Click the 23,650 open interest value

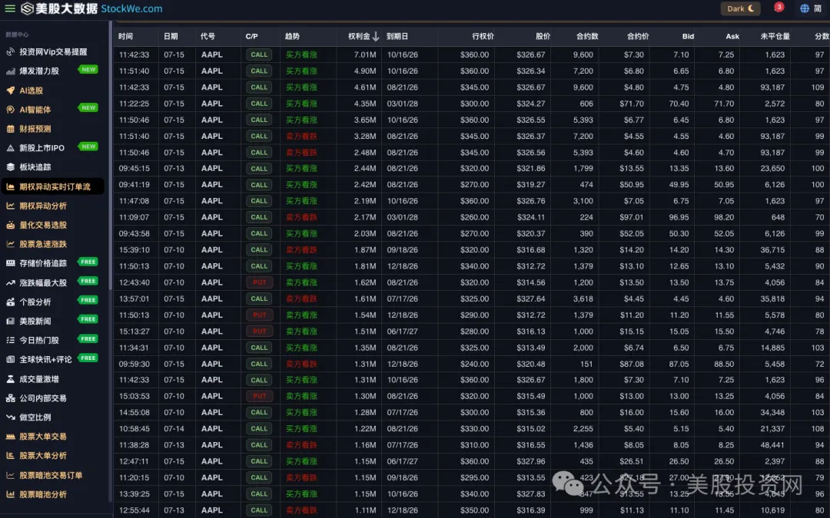772,169
